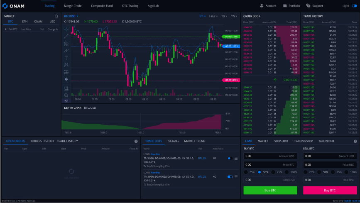Select the Trailing Stop order tab
This screenshot has width=360, height=203.
point(303,141)
